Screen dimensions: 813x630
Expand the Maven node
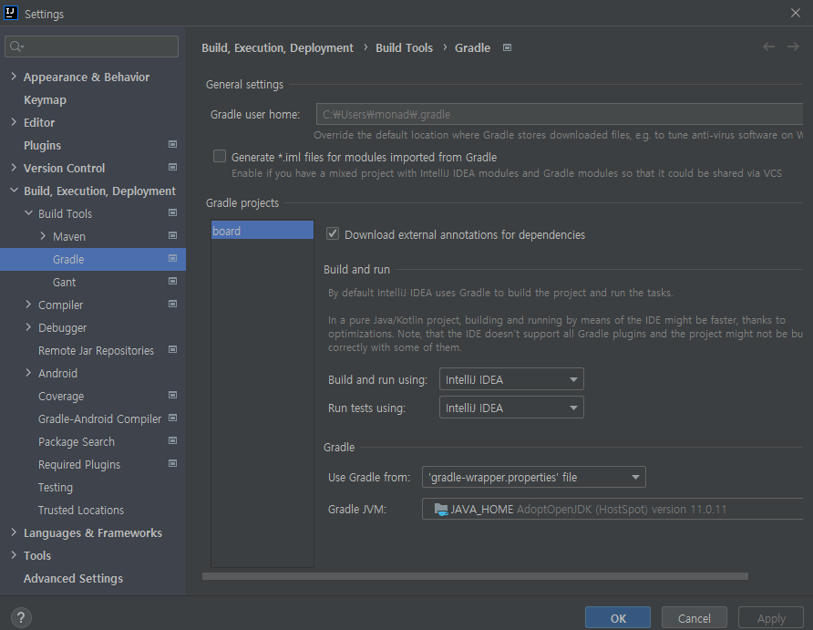click(43, 236)
